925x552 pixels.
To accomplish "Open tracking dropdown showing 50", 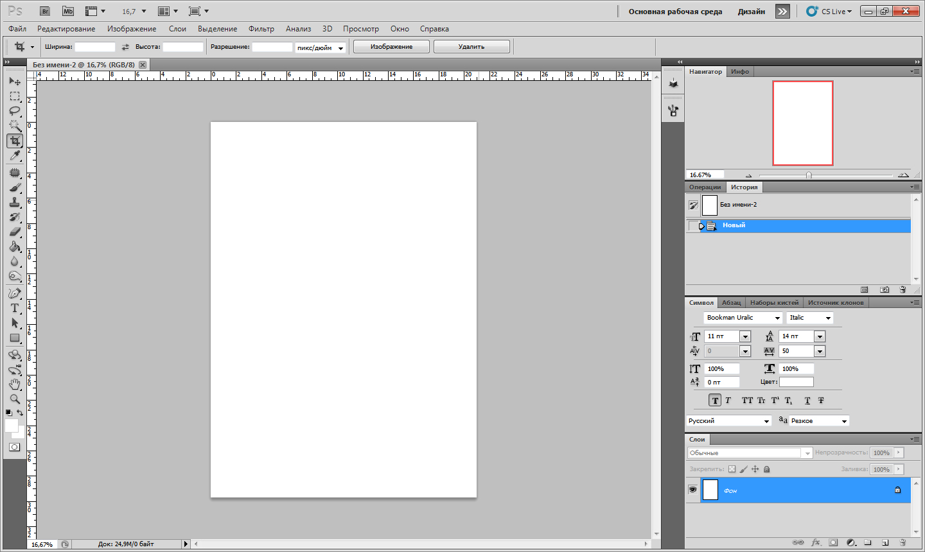I will tap(820, 351).
